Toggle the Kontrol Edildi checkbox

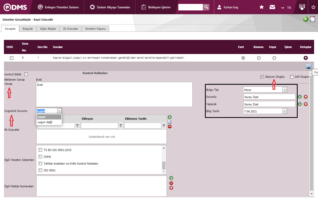click(x=26, y=74)
